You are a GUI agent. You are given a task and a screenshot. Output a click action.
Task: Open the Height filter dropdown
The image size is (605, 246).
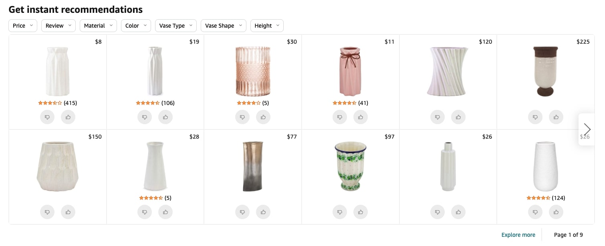267,26
